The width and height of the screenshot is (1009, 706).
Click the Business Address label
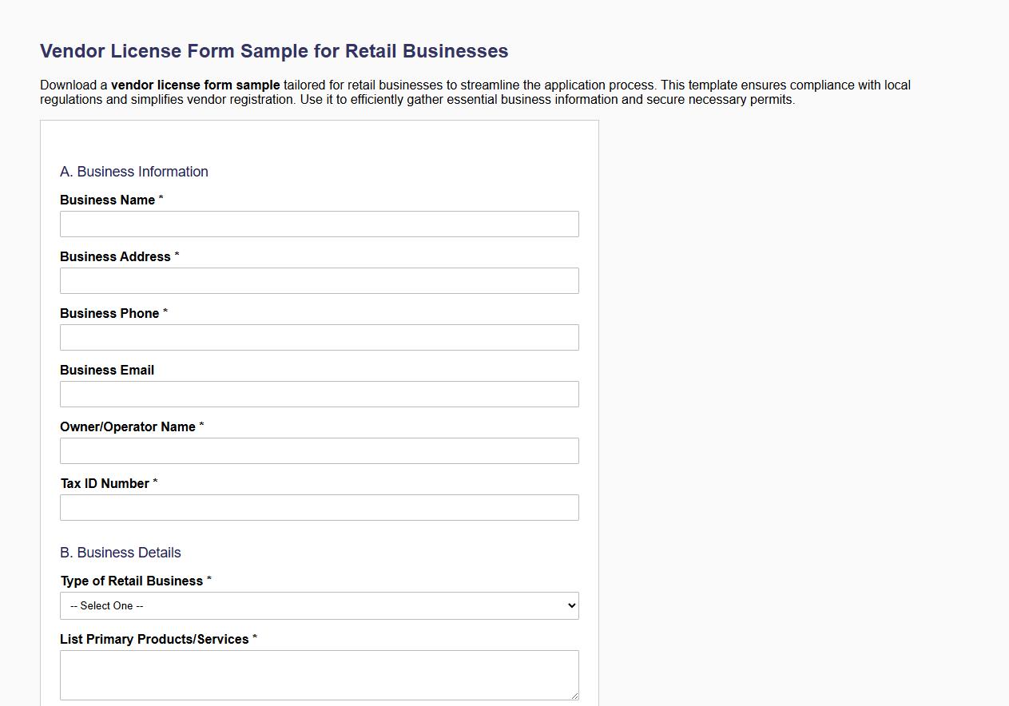click(x=114, y=257)
